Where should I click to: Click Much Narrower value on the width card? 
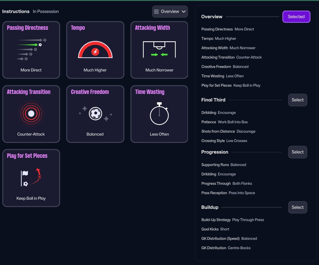[x=159, y=70]
